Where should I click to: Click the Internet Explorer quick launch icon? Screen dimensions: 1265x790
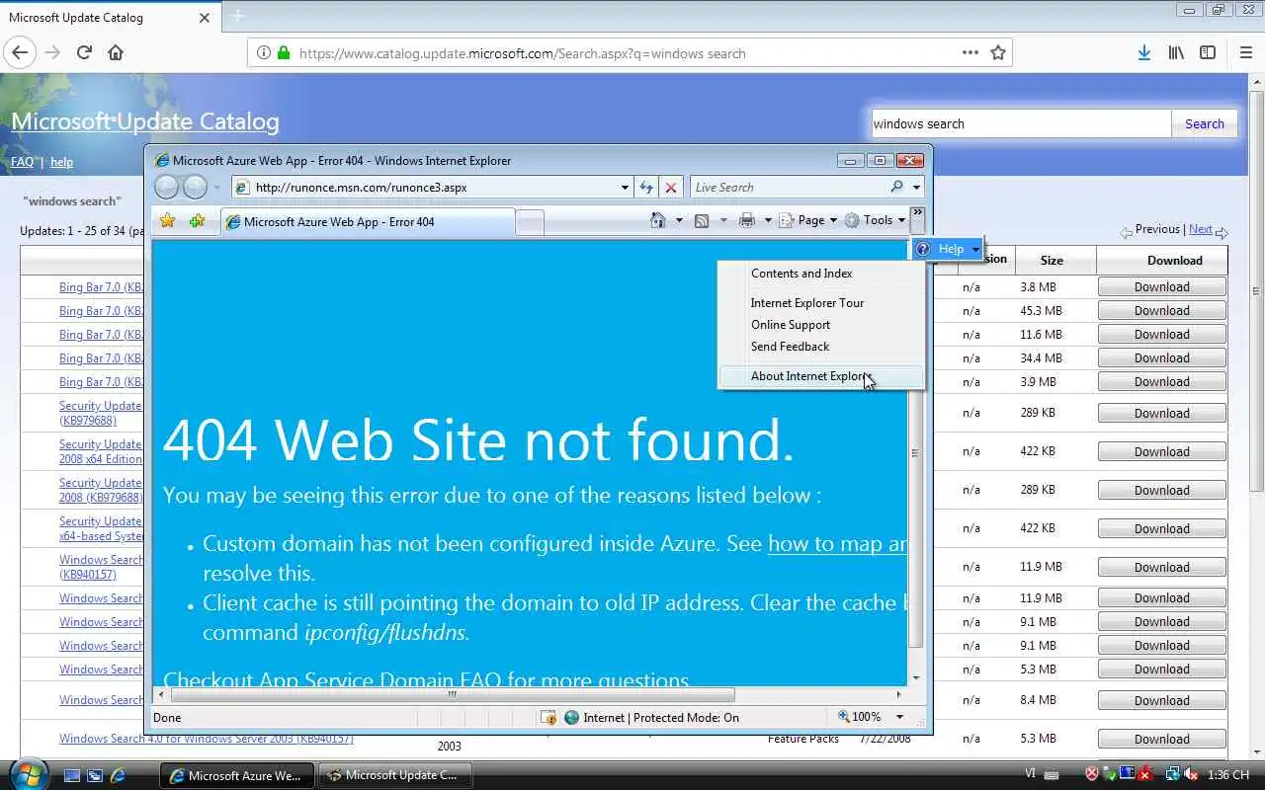pos(118,775)
